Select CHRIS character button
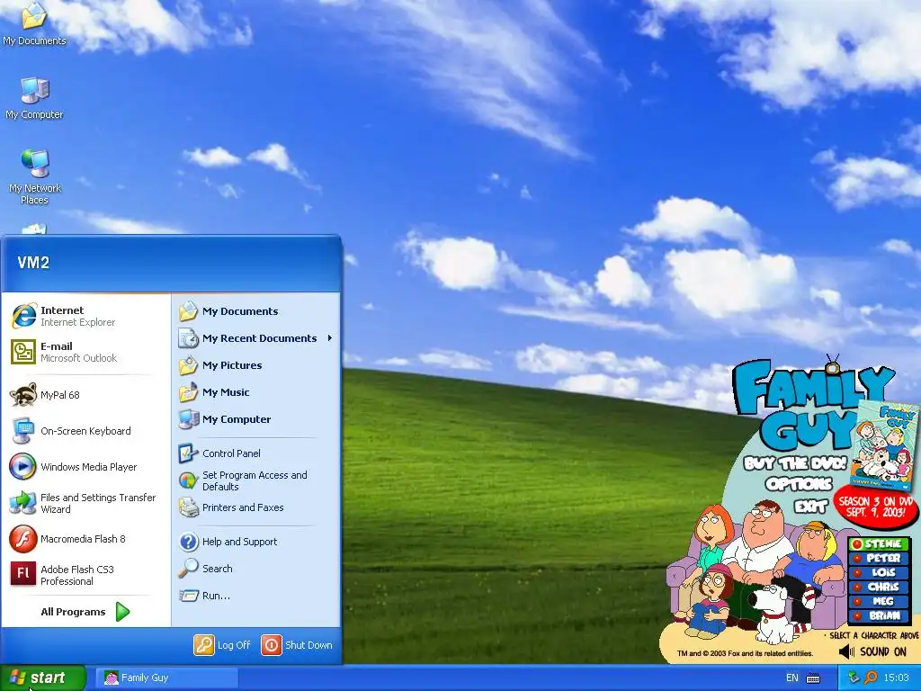This screenshot has width=921, height=691. pyautogui.click(x=880, y=587)
